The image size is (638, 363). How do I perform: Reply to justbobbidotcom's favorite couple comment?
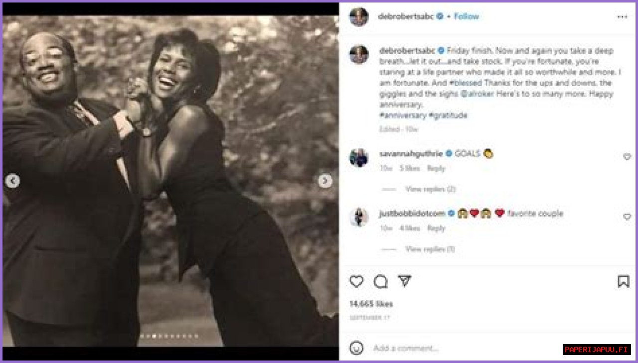pyautogui.click(x=436, y=228)
